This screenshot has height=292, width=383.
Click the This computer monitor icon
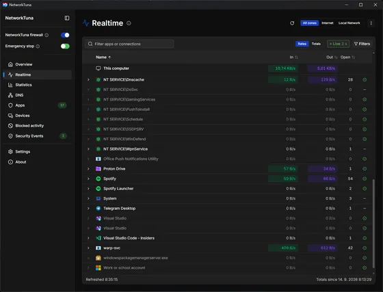tap(98, 68)
